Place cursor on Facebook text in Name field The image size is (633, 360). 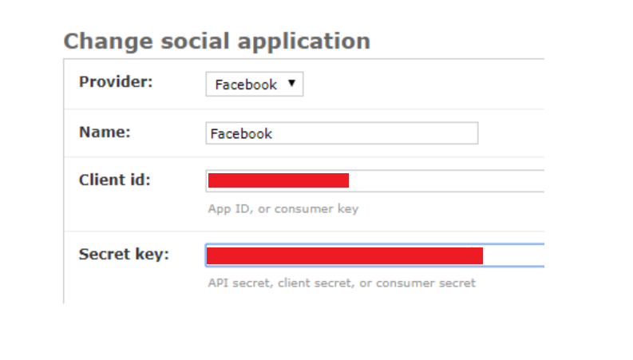pyautogui.click(x=241, y=133)
